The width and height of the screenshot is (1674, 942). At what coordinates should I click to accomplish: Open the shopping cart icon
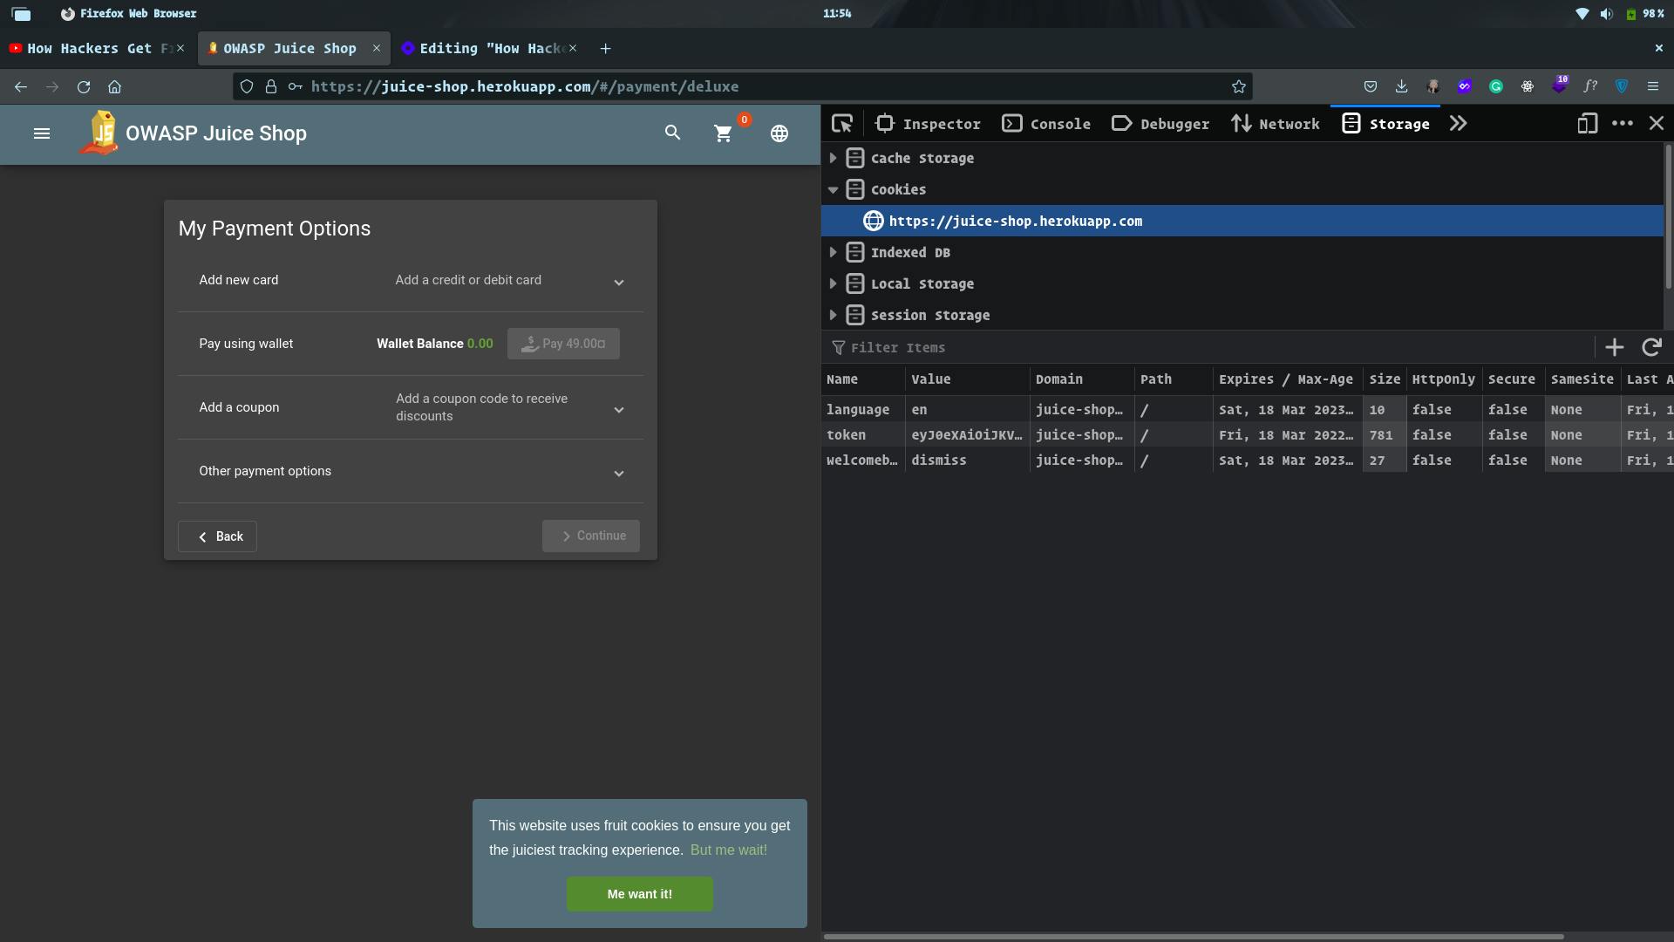click(x=724, y=133)
